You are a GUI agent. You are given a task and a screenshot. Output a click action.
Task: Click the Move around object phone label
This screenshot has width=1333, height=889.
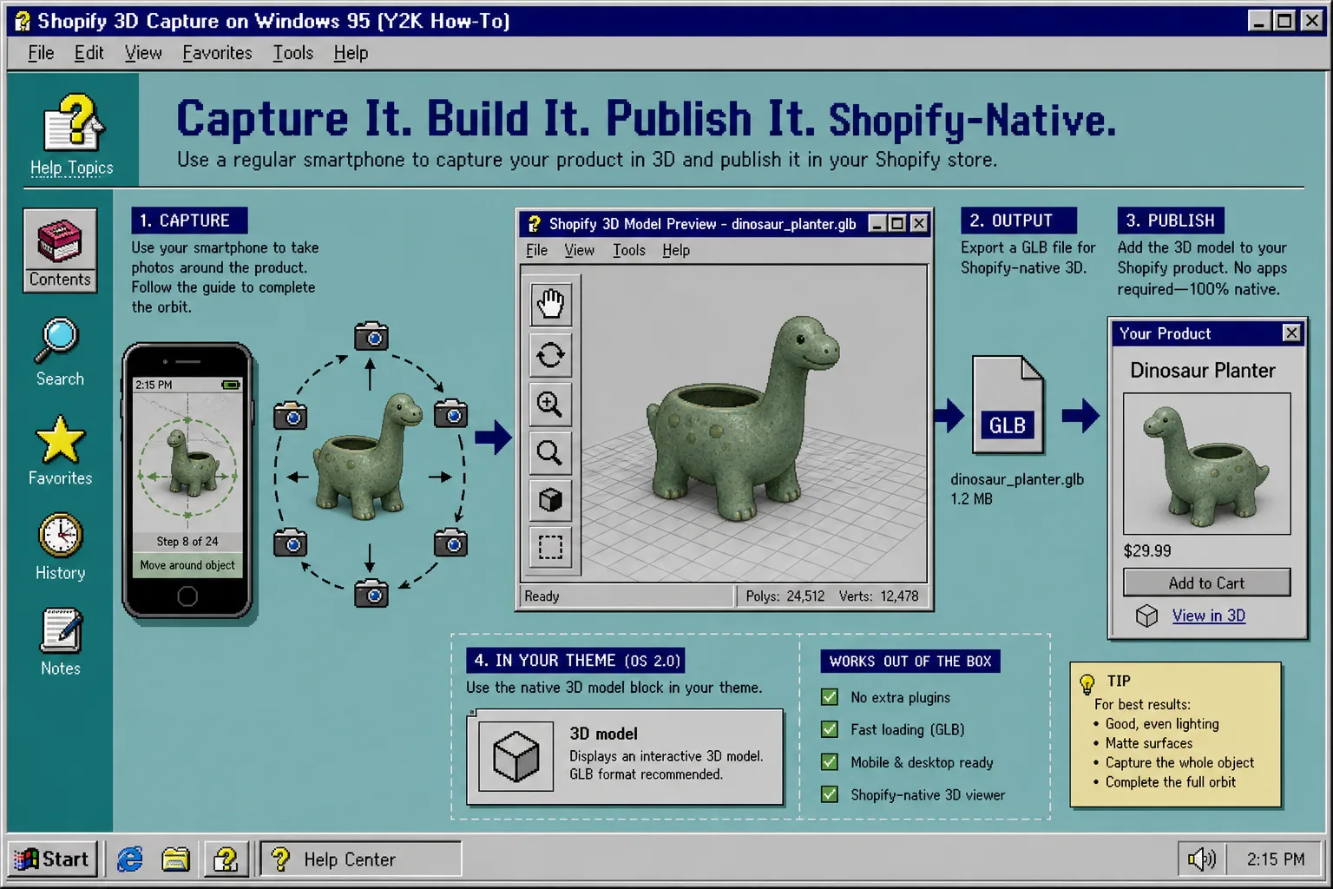click(187, 565)
